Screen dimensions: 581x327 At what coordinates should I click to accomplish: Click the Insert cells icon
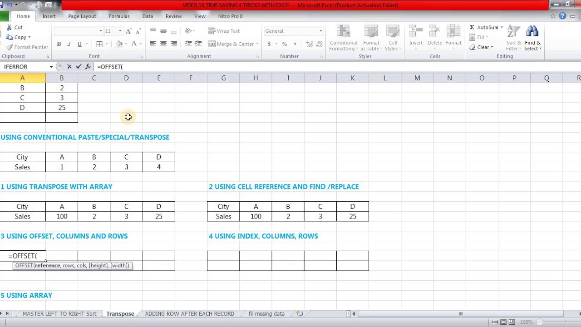[x=416, y=31]
